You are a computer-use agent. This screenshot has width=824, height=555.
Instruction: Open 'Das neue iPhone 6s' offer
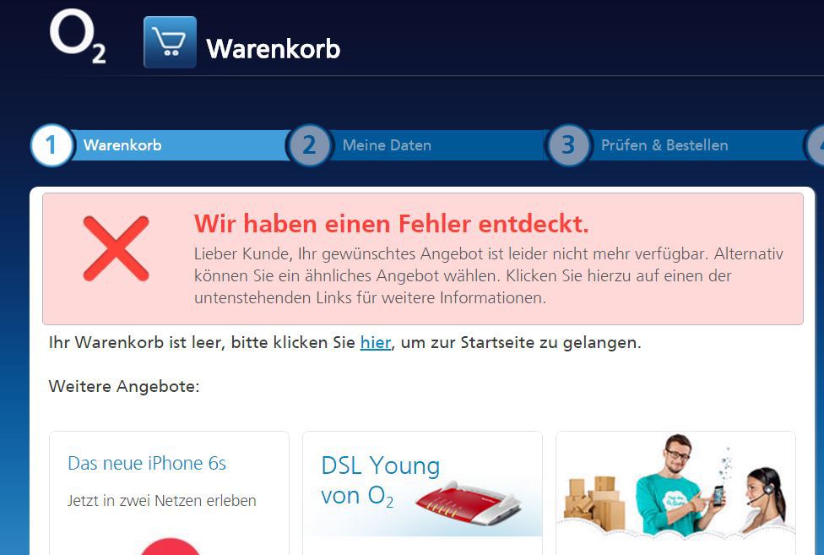[x=147, y=463]
